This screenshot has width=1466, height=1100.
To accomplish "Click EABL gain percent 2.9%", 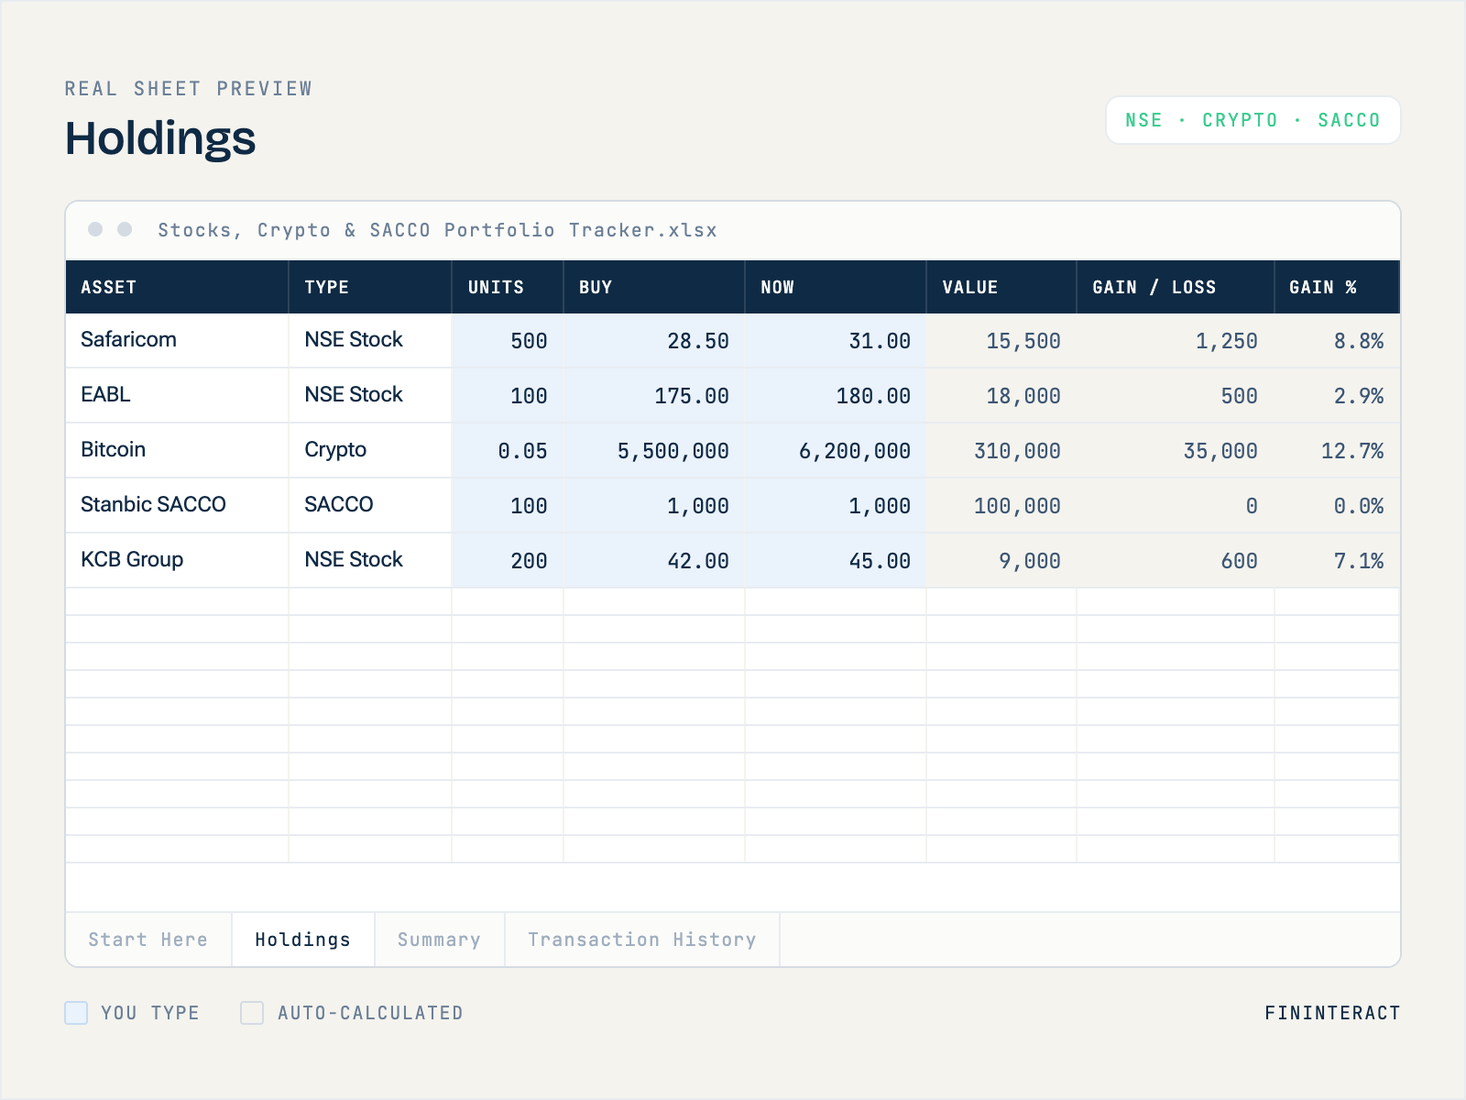I will tap(1337, 395).
